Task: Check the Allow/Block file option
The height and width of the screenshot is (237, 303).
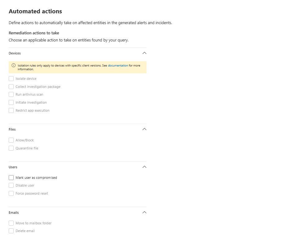Action: tap(11, 140)
